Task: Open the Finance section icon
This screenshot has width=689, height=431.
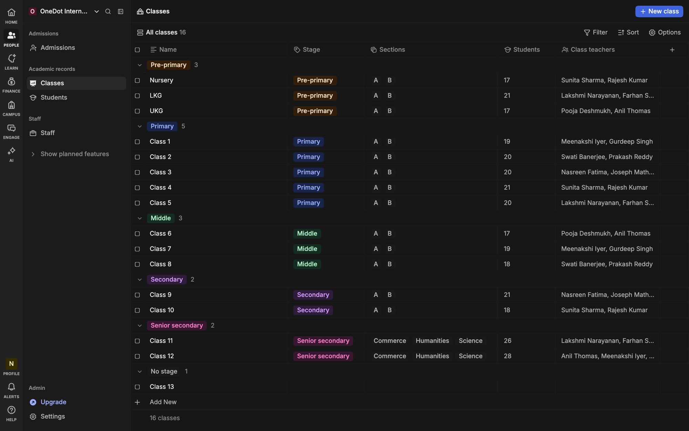Action: click(11, 82)
